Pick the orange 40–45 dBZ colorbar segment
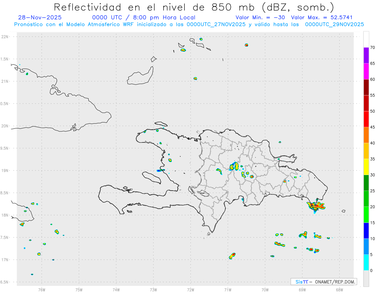 [x=366, y=135]
